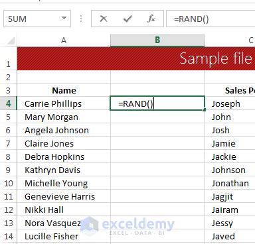The width and height of the screenshot is (255, 244).
Task: Select row 5 header
Action: [9, 117]
